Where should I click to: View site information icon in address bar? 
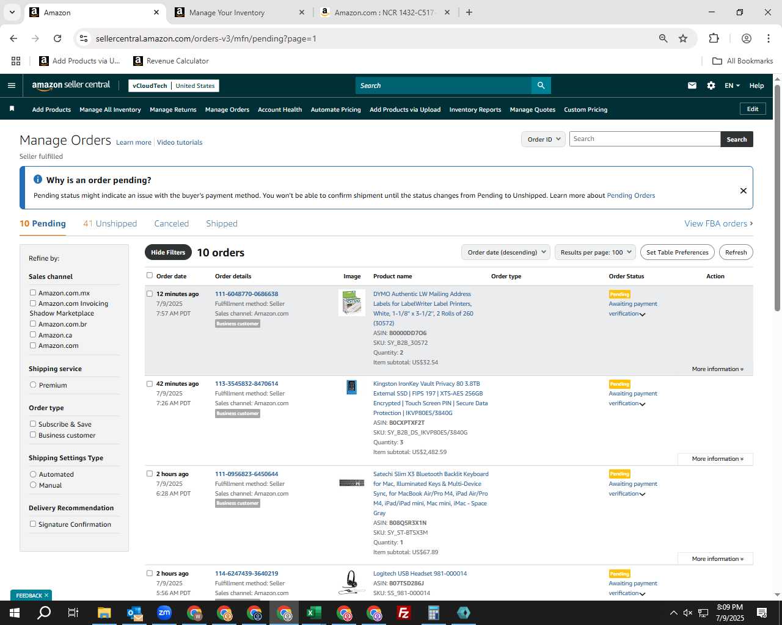click(x=84, y=38)
